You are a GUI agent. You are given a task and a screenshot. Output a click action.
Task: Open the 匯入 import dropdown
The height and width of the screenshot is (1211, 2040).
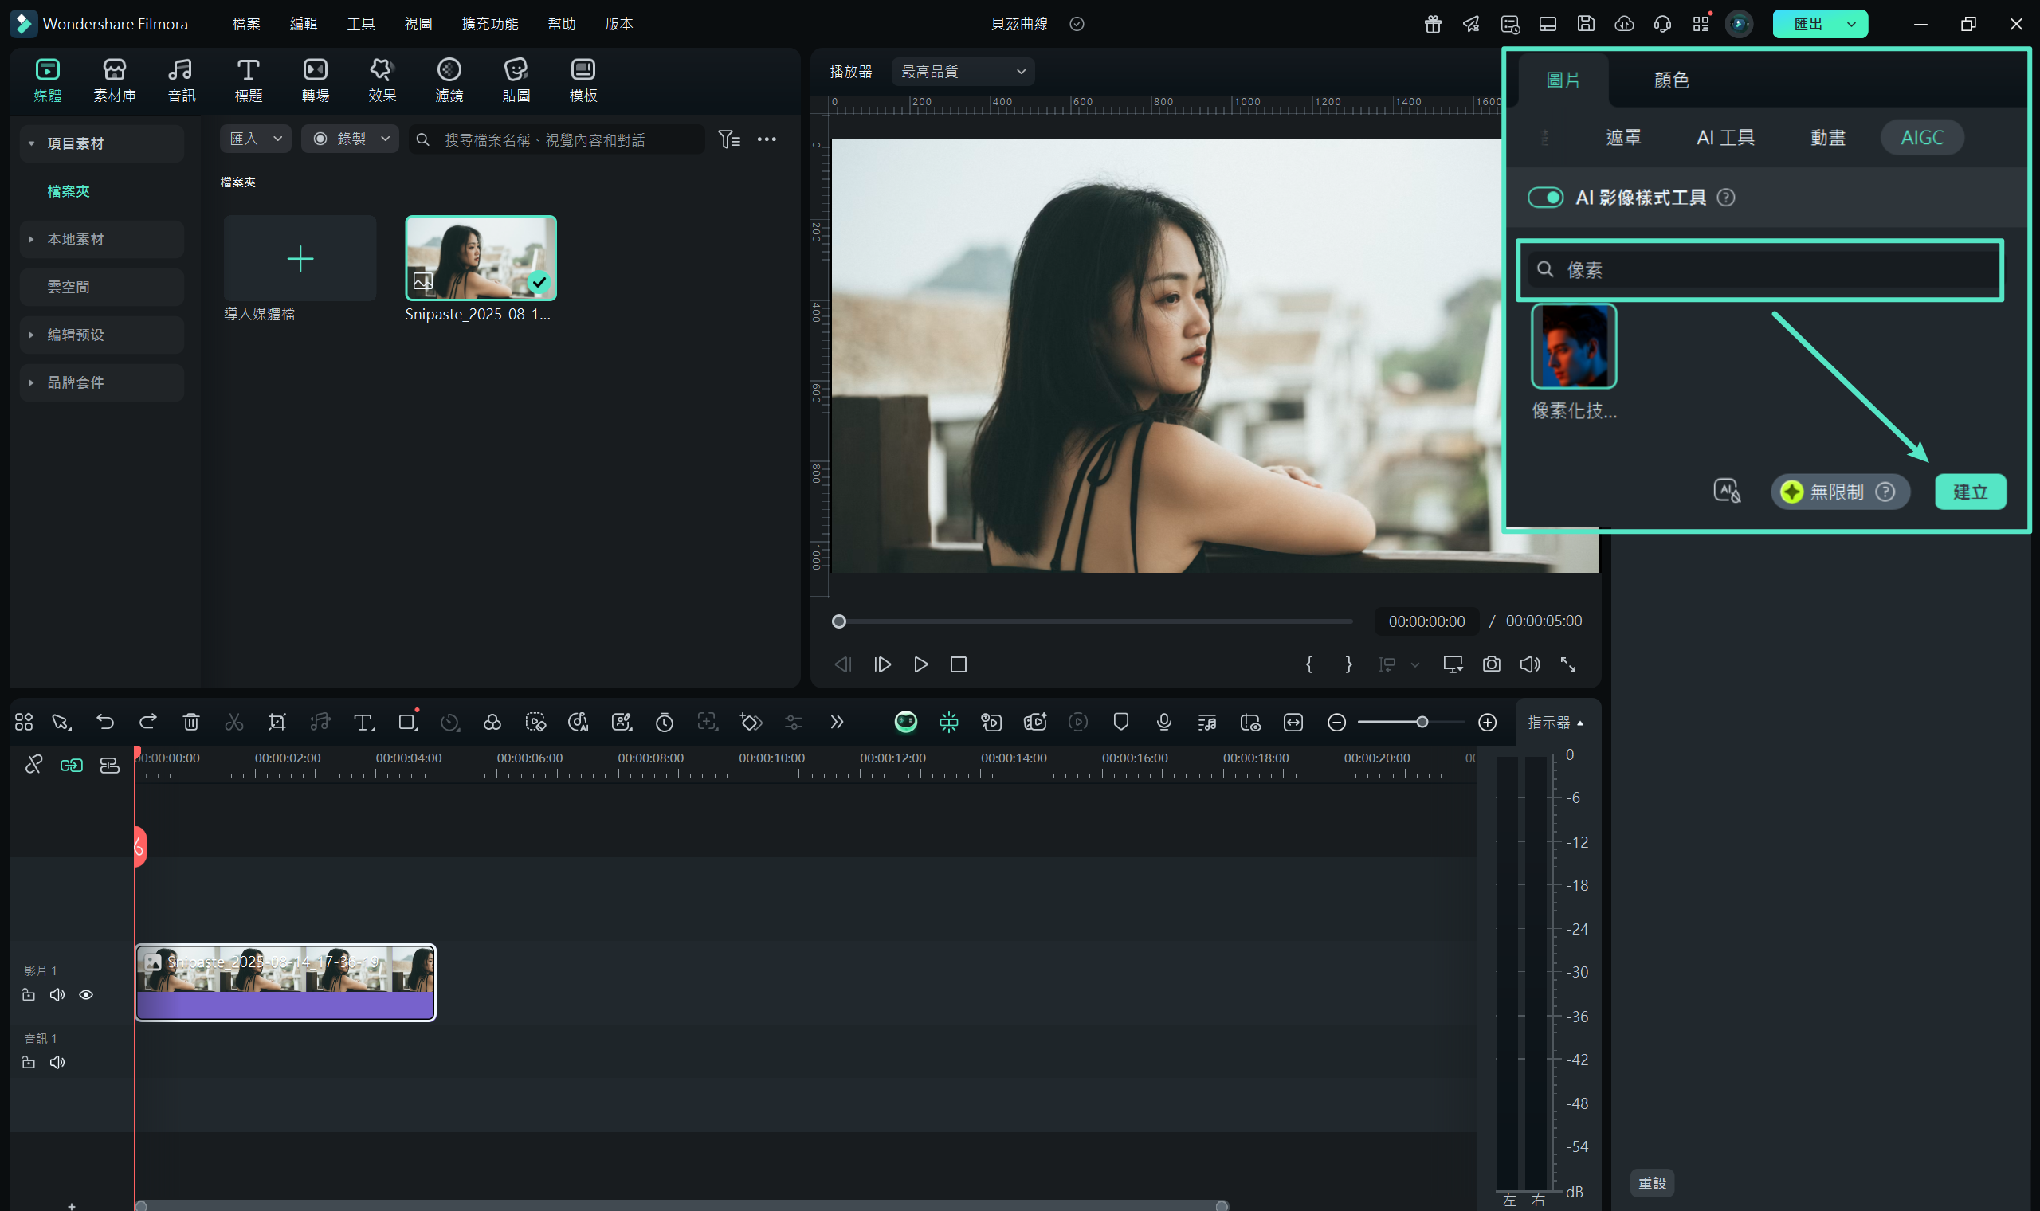click(x=254, y=139)
